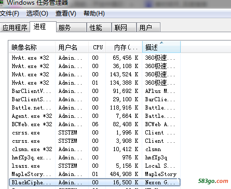Viewport: 231px width, 189px height.
Task: Sort by 映像名称 column header
Action: (x=32, y=47)
